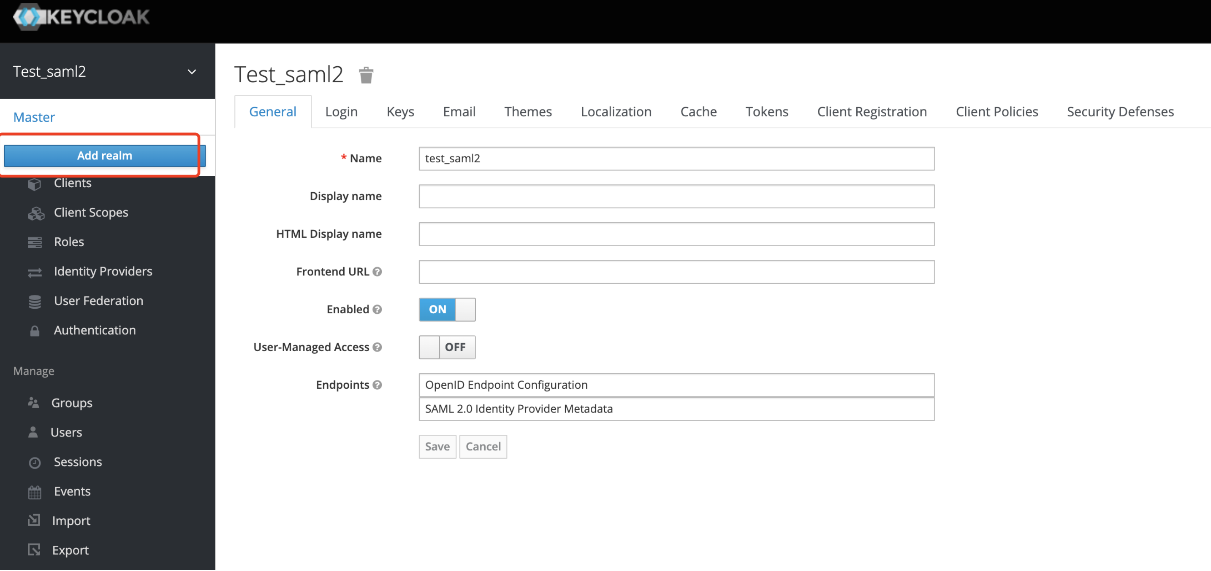Click the Save button
Viewport: 1211px width, 571px height.
click(436, 446)
